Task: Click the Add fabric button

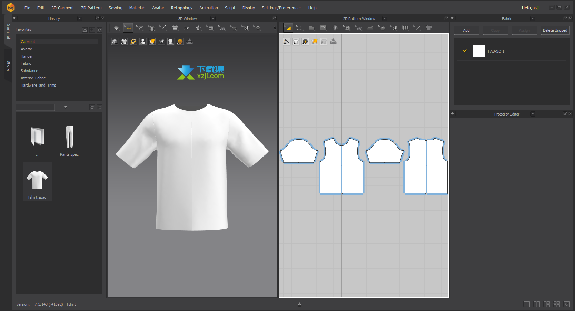Action: tap(466, 30)
